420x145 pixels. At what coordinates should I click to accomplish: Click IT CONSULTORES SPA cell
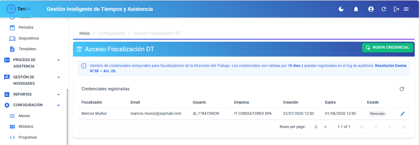point(253,114)
